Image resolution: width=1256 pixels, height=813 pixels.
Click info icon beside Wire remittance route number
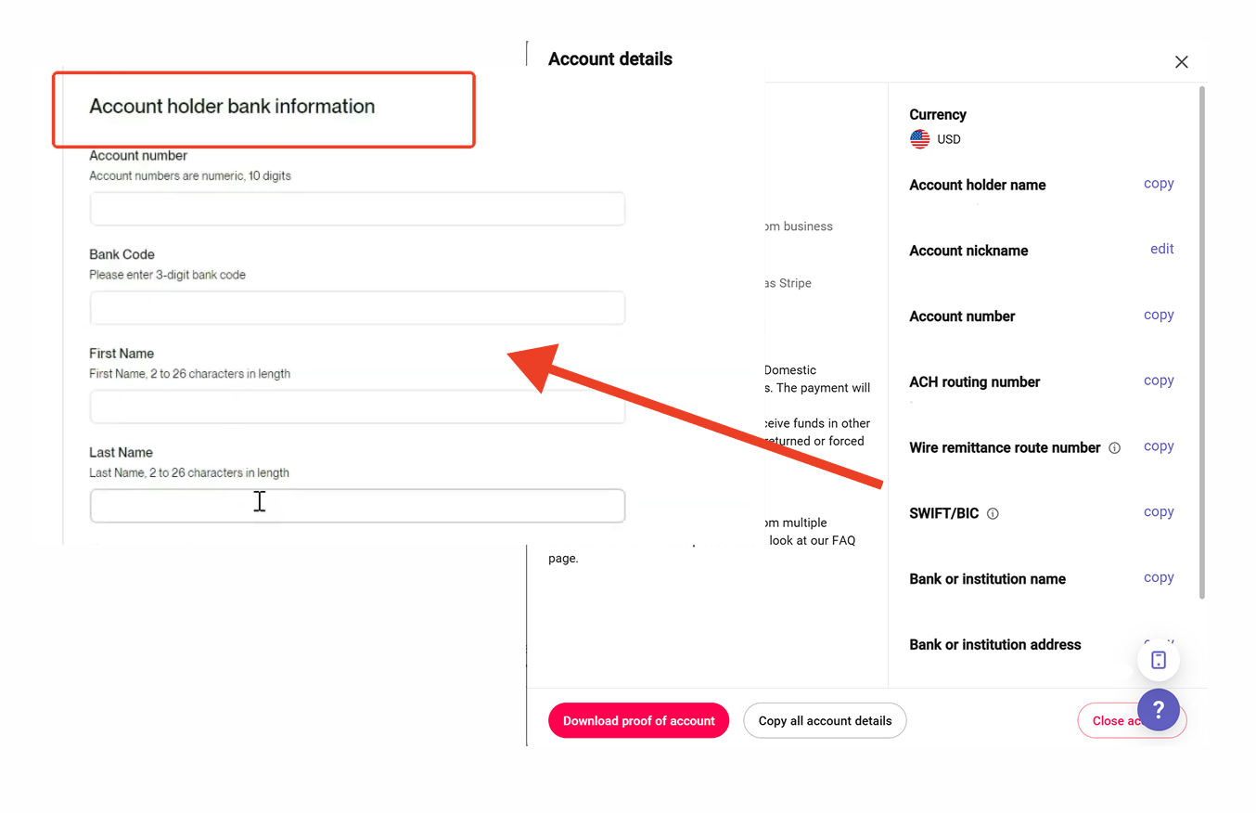(x=1115, y=447)
